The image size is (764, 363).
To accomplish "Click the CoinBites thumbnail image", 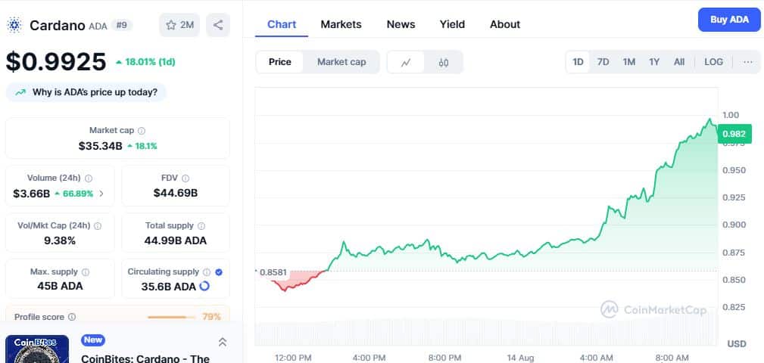I will click(x=37, y=349).
